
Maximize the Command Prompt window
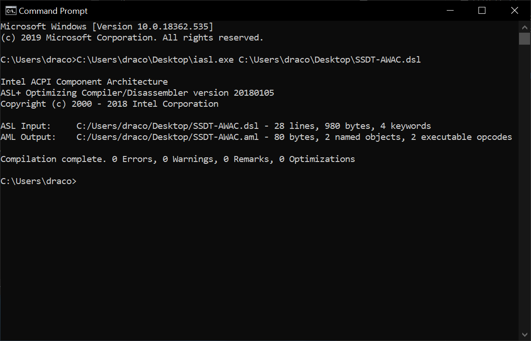[x=482, y=11]
